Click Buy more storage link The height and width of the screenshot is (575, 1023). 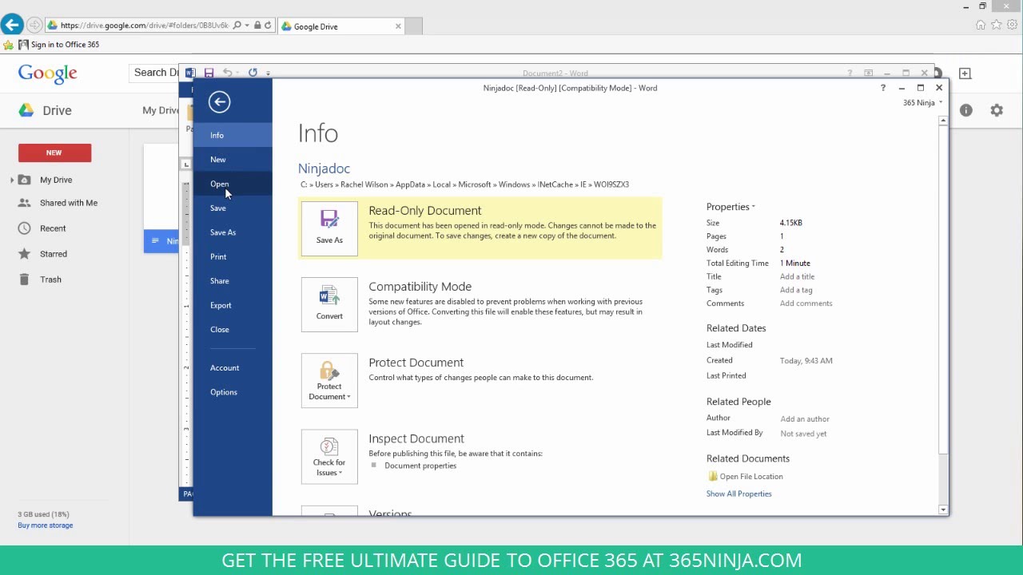(x=45, y=525)
